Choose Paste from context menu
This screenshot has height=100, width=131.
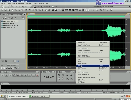point(93,66)
